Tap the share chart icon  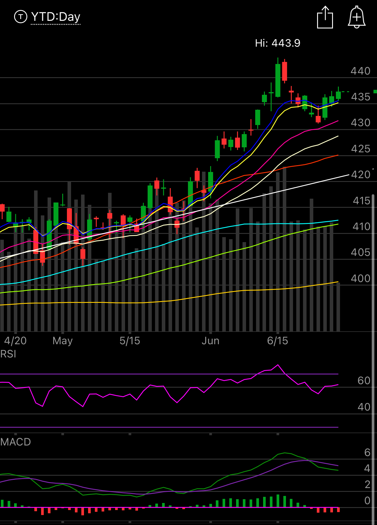coord(325,17)
